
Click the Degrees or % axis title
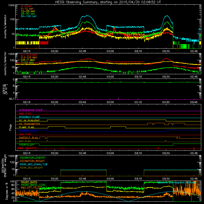click(x=7, y=191)
